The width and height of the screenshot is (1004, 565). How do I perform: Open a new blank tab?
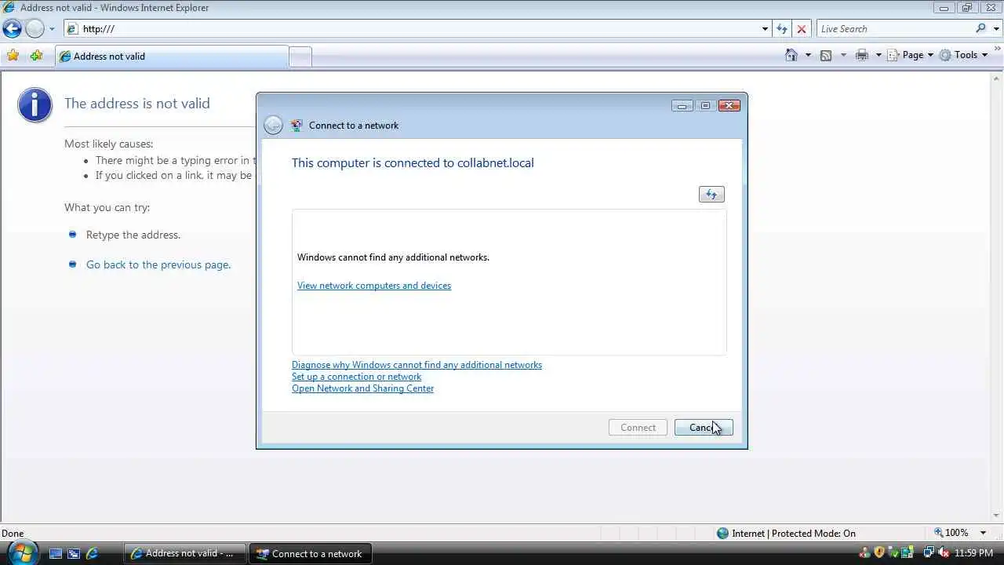(x=300, y=56)
